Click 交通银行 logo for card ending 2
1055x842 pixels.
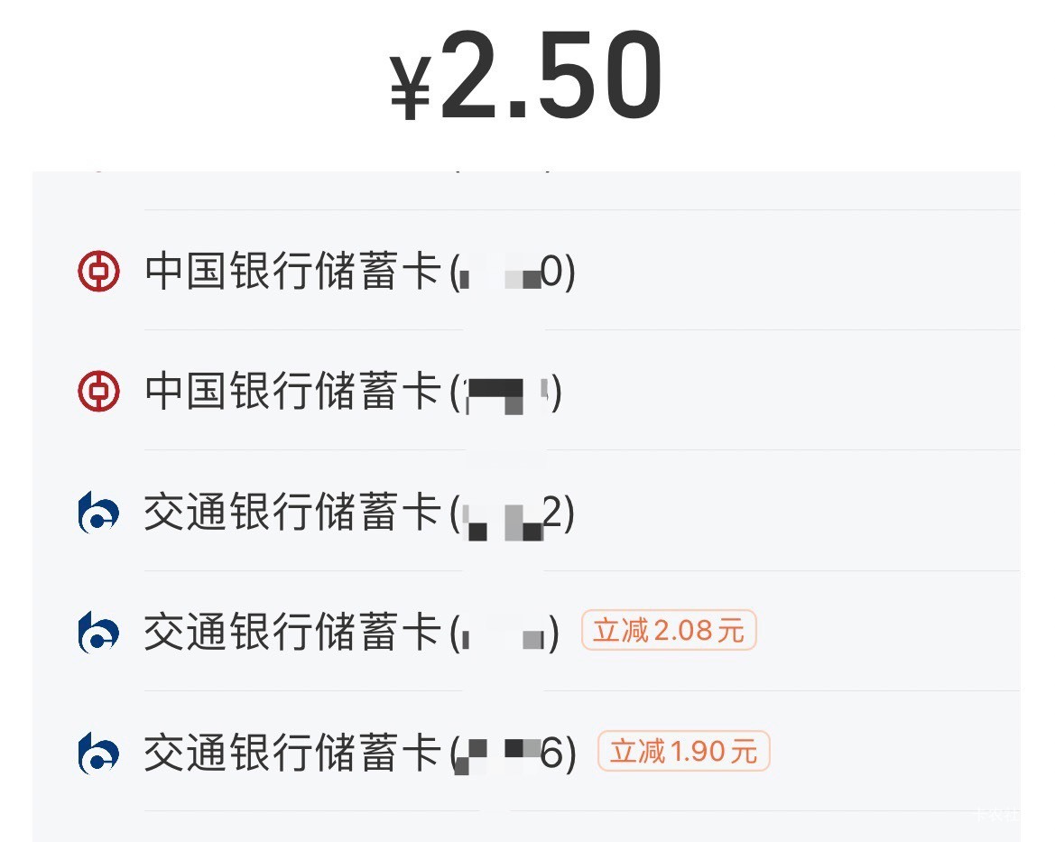98,513
